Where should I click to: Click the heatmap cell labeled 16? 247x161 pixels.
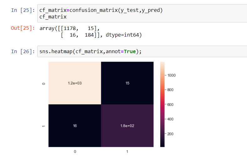coord(75,126)
